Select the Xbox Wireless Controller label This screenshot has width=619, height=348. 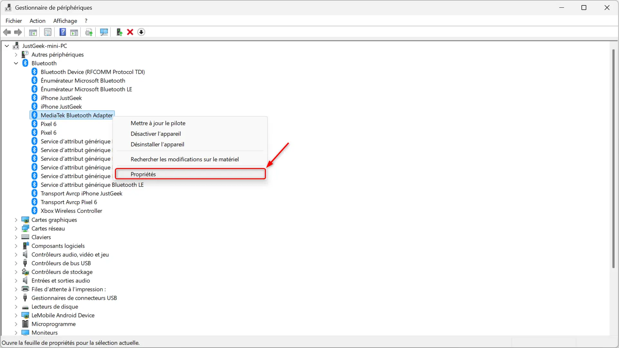(x=71, y=211)
